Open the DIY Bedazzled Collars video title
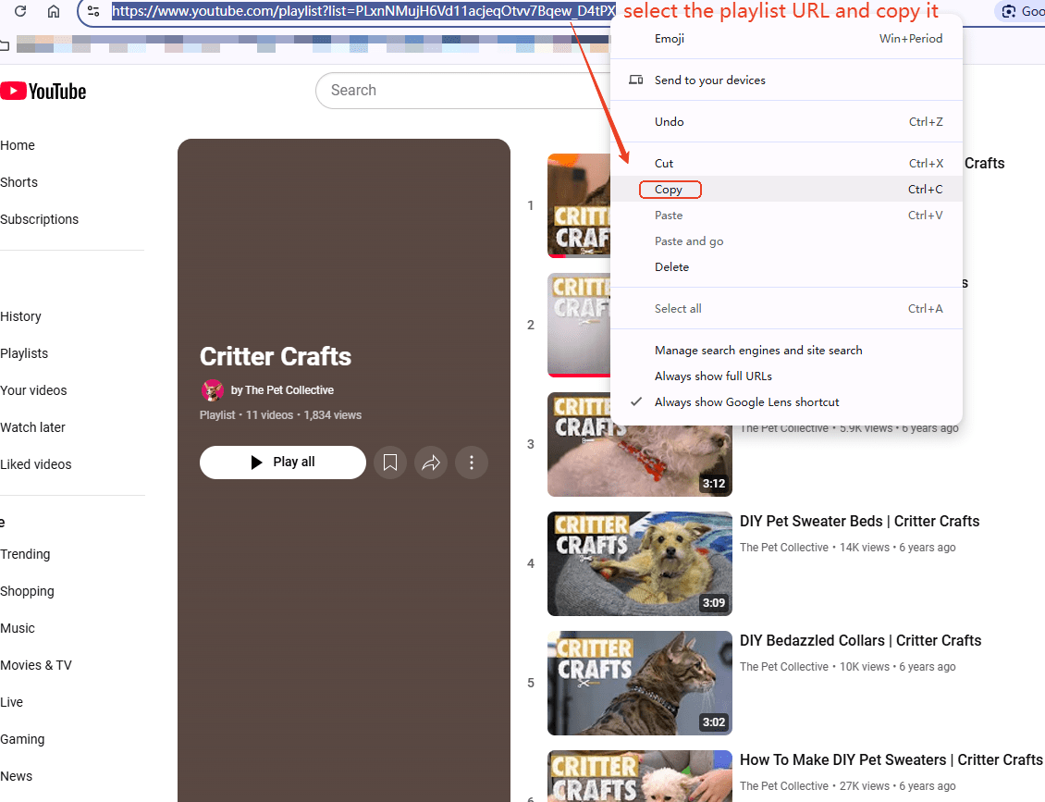Screen dimensions: 1045x802 (x=860, y=640)
